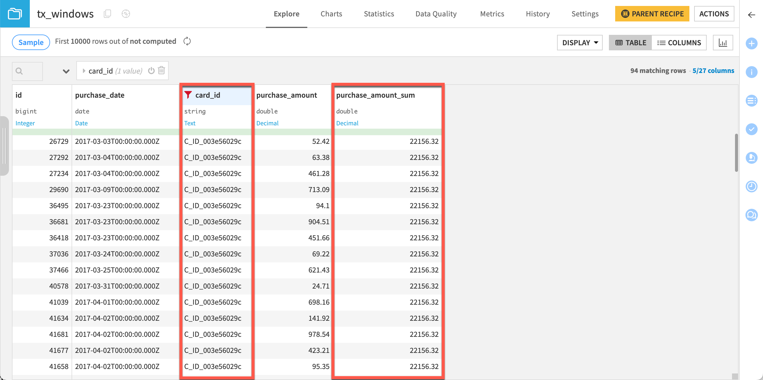The width and height of the screenshot is (763, 380).
Task: Click the clock icon in the right sidebar
Action: tap(752, 186)
